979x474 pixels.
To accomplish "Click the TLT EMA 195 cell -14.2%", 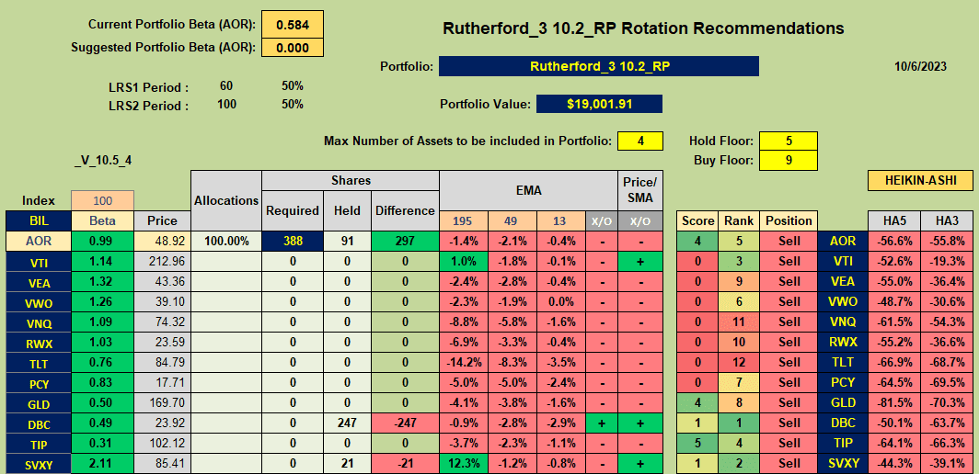I will pyautogui.click(x=464, y=362).
